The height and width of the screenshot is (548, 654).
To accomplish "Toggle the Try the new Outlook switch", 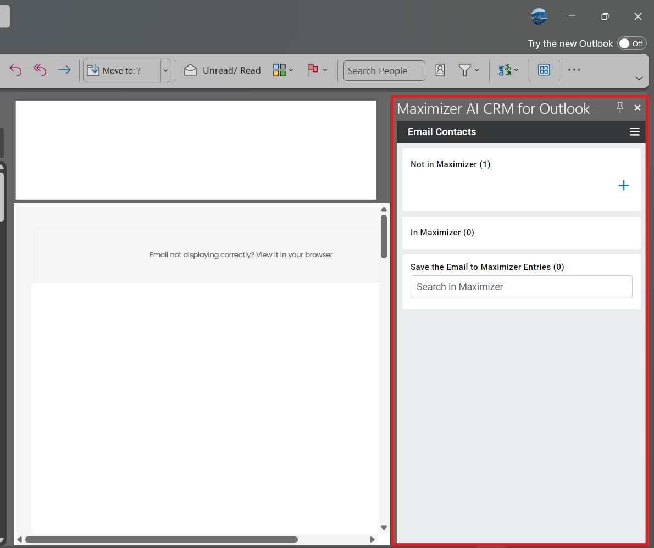I will click(x=632, y=43).
